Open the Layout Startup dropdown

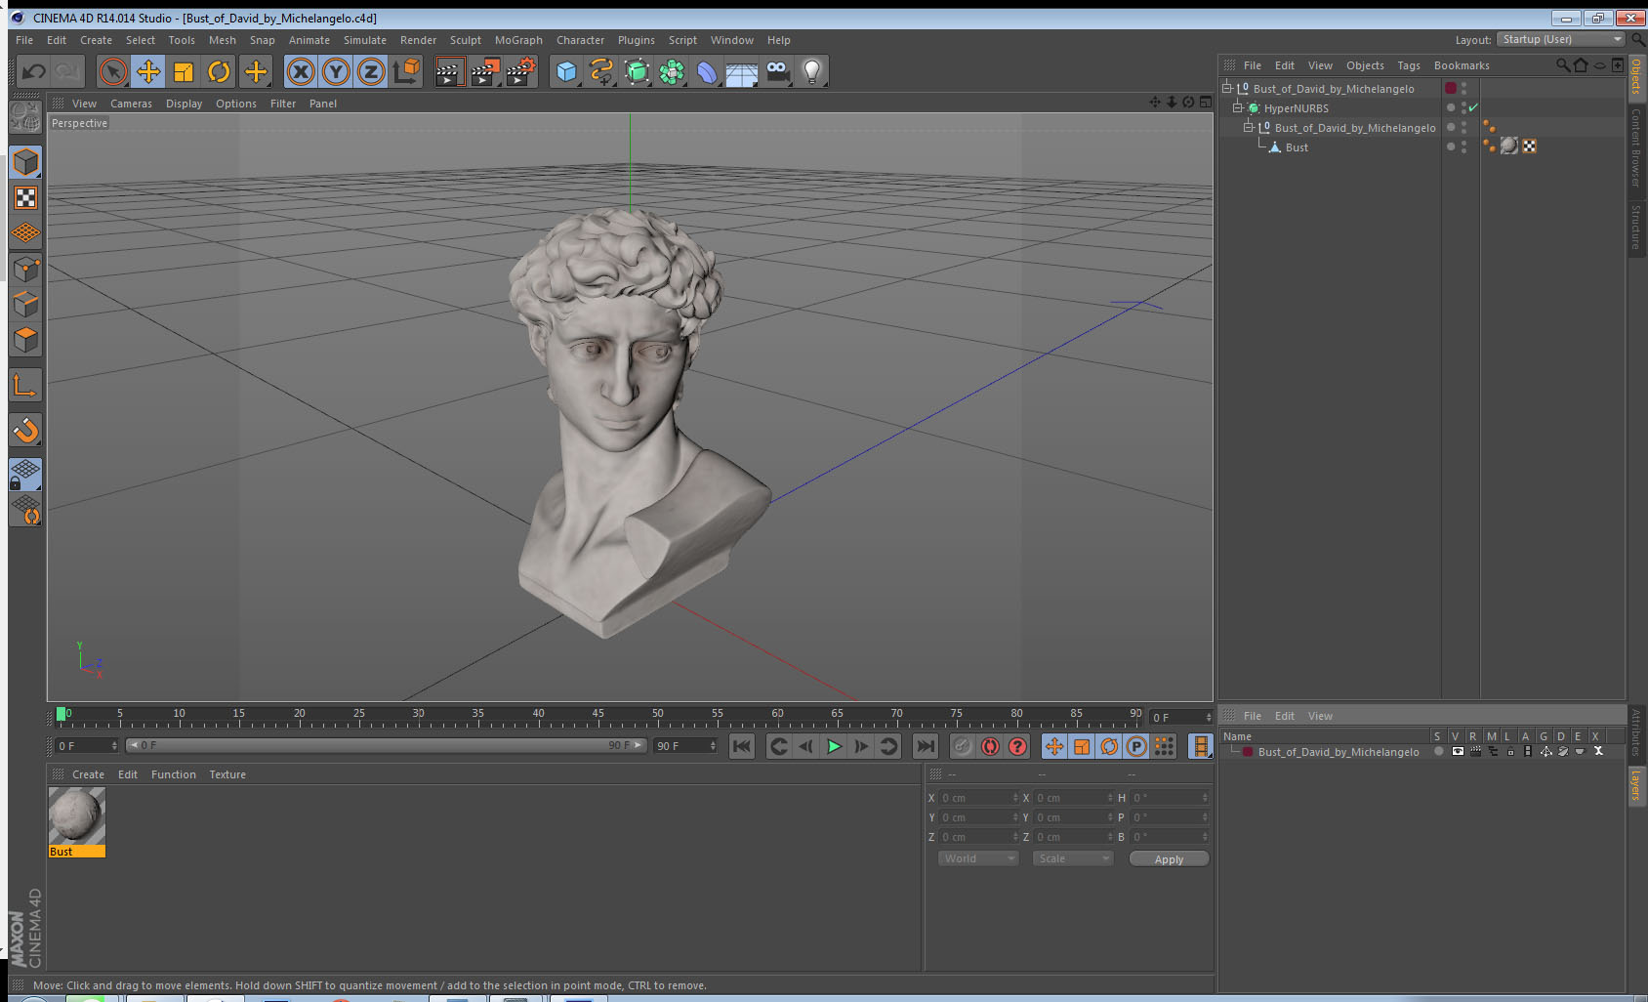(1561, 39)
